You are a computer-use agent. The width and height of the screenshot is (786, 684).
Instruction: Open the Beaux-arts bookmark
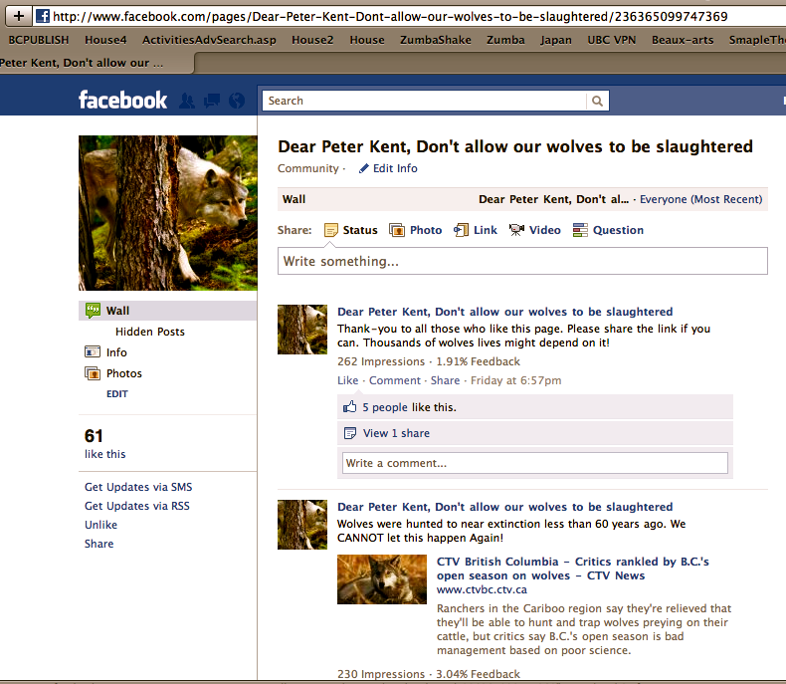683,40
